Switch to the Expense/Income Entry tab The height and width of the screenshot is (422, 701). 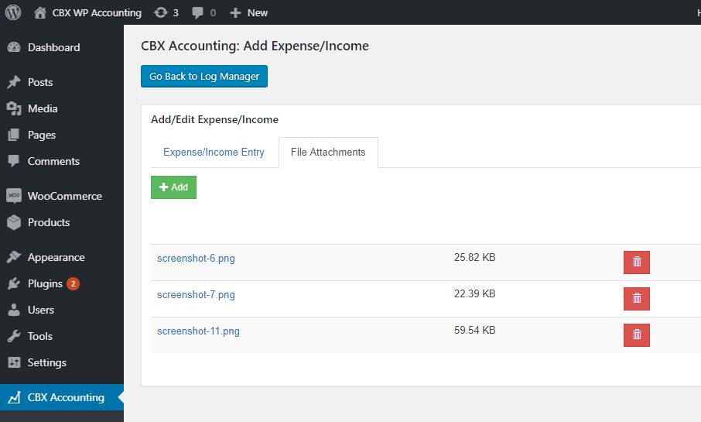click(x=214, y=153)
